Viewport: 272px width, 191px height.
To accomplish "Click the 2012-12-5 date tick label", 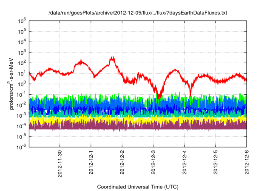I will pos(215,162).
